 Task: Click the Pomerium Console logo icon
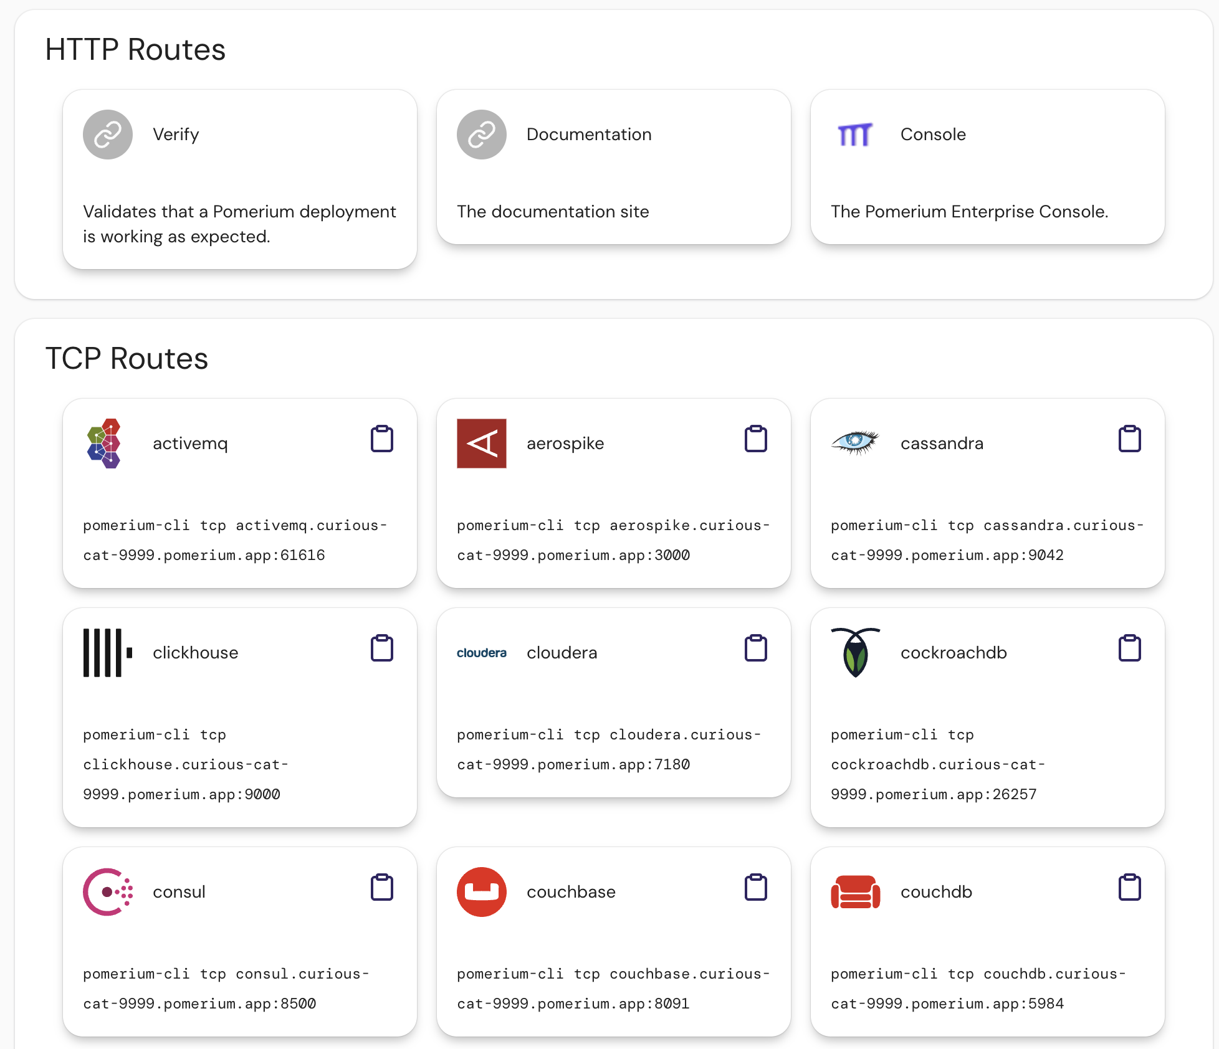click(855, 134)
